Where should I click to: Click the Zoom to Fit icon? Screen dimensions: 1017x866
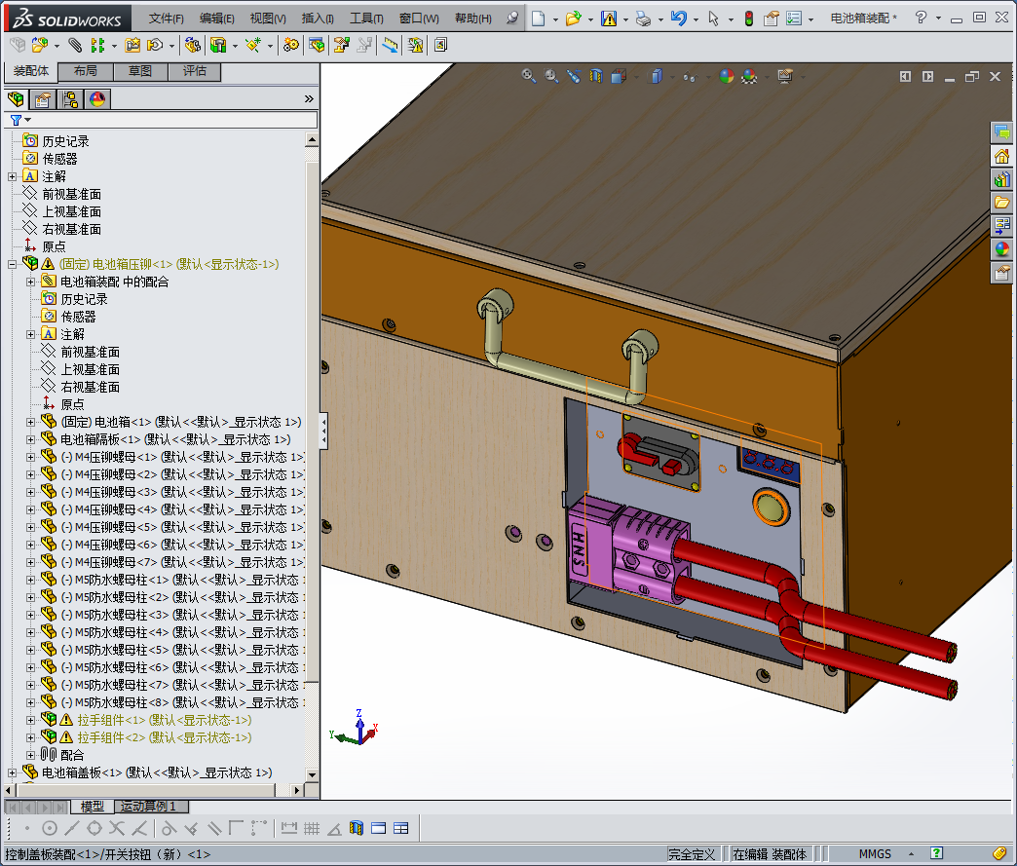tap(529, 77)
